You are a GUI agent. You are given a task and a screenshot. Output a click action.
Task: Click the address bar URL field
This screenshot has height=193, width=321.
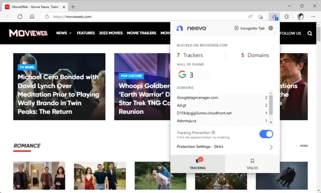click(x=143, y=17)
